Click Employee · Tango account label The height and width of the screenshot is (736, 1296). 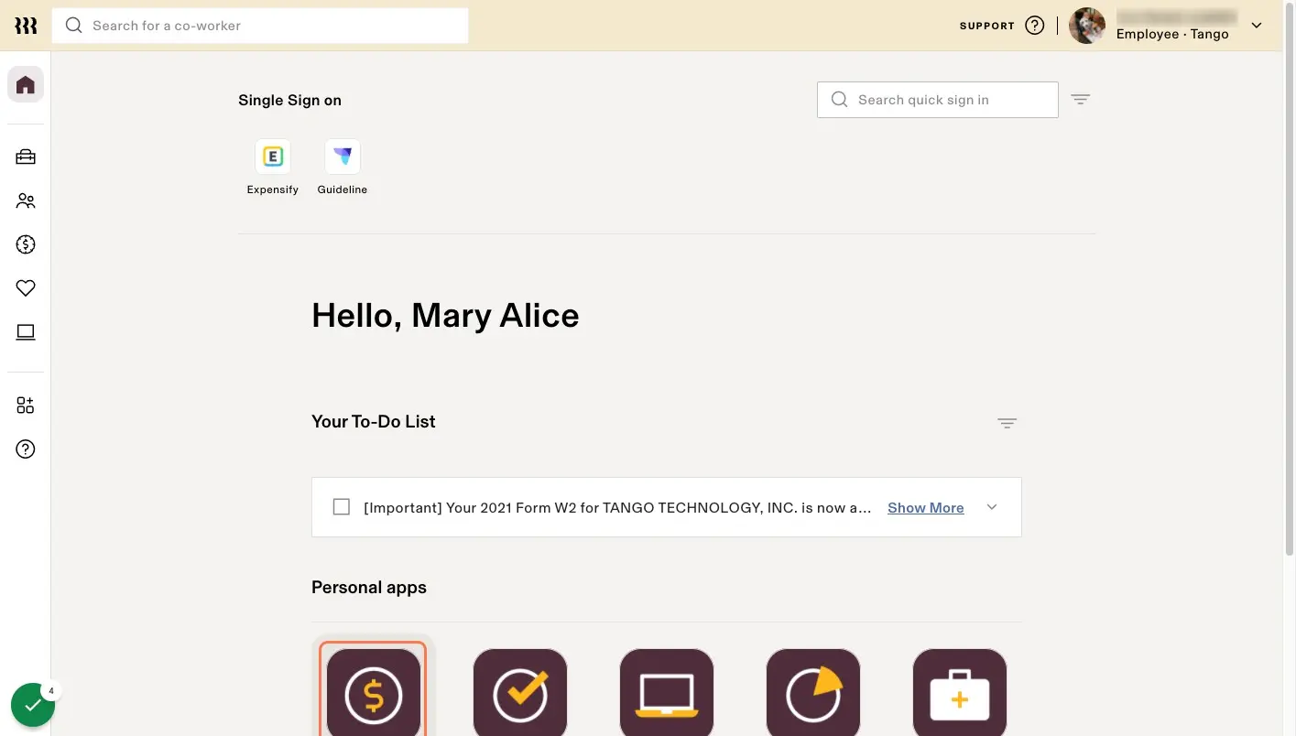tap(1172, 34)
